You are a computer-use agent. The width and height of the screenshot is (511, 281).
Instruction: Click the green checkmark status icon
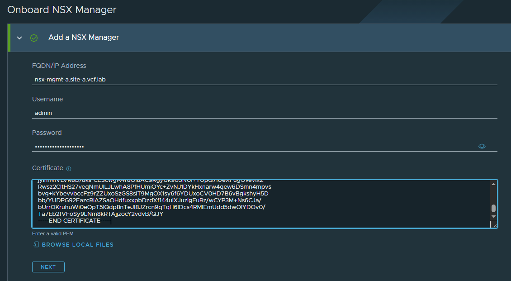(34, 38)
